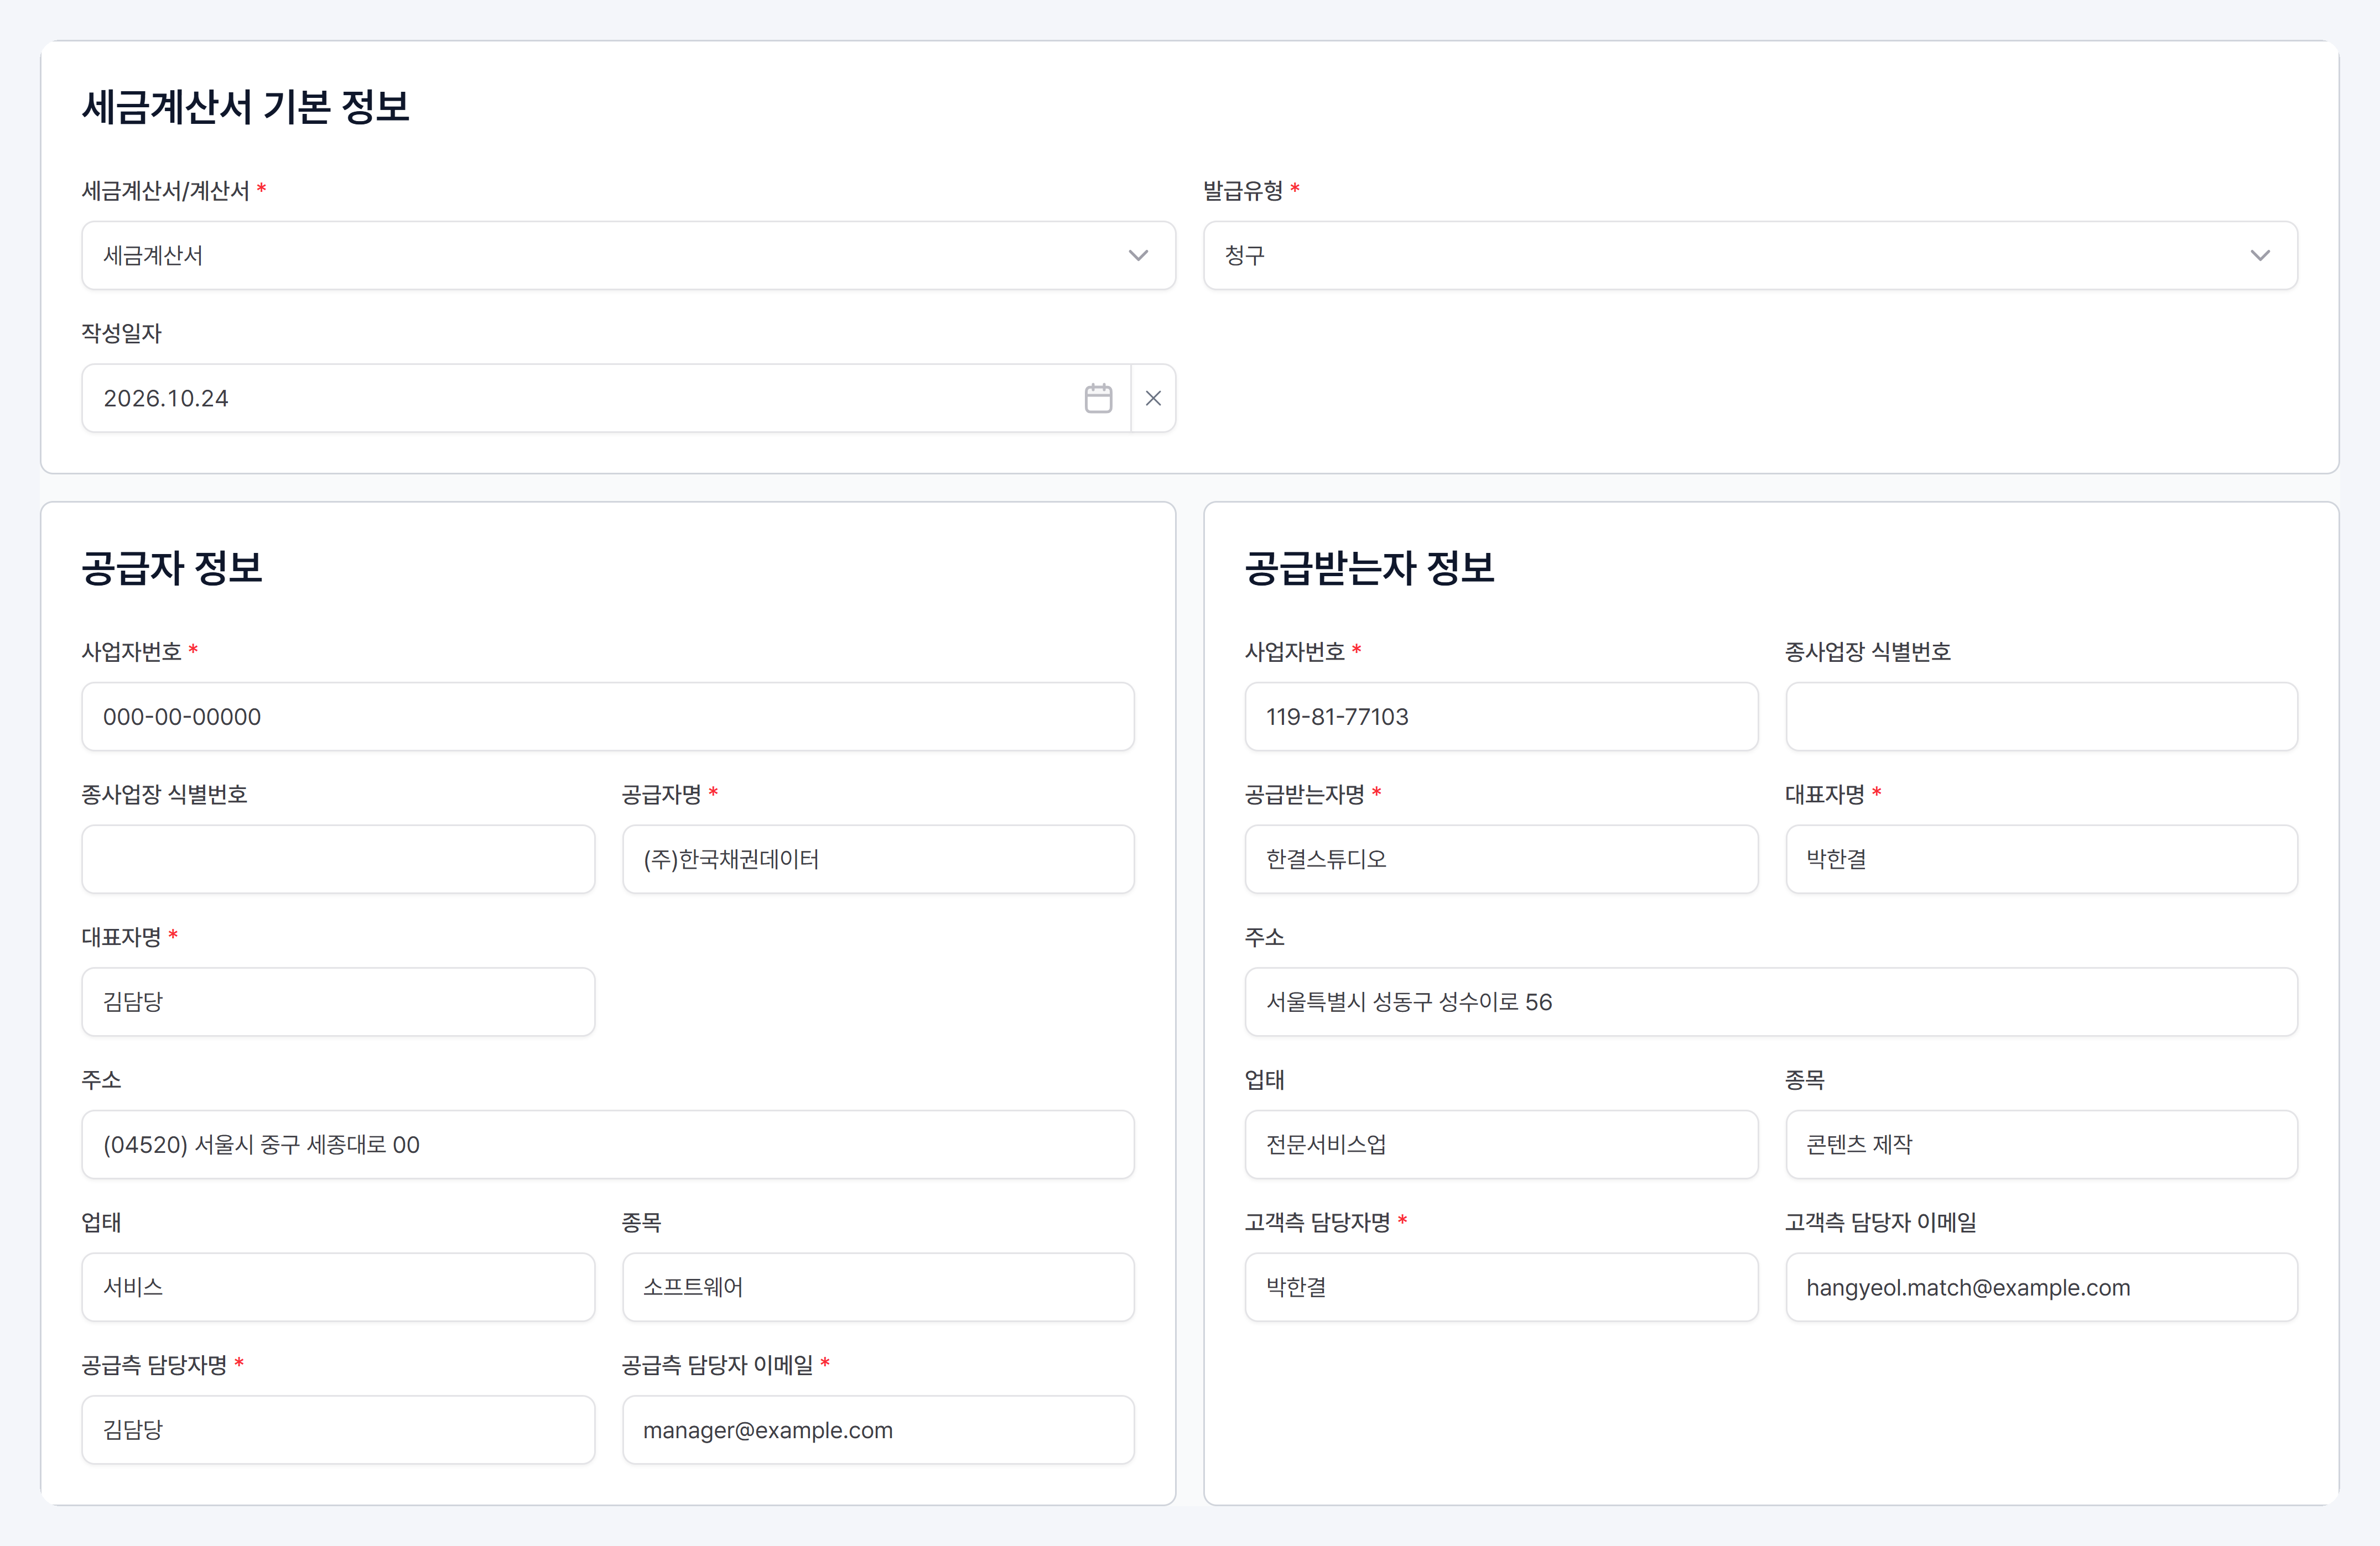This screenshot has height=1546, width=2380.
Task: Focus the 고객측 담당자명 field
Action: [1501, 1287]
